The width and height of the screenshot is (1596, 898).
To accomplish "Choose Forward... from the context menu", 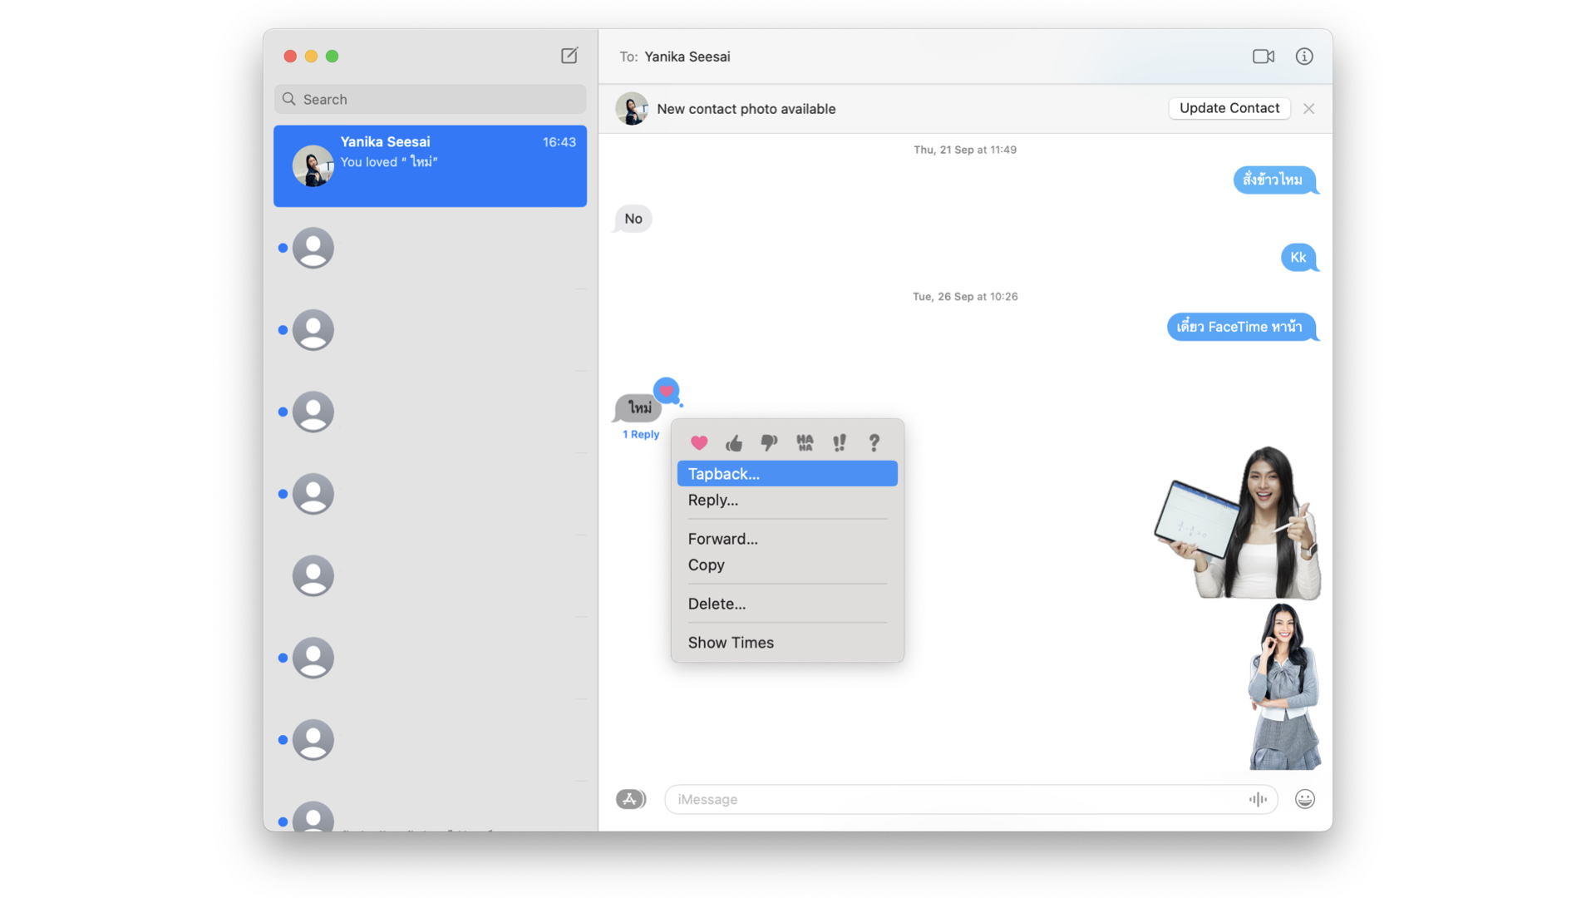I will tap(722, 539).
